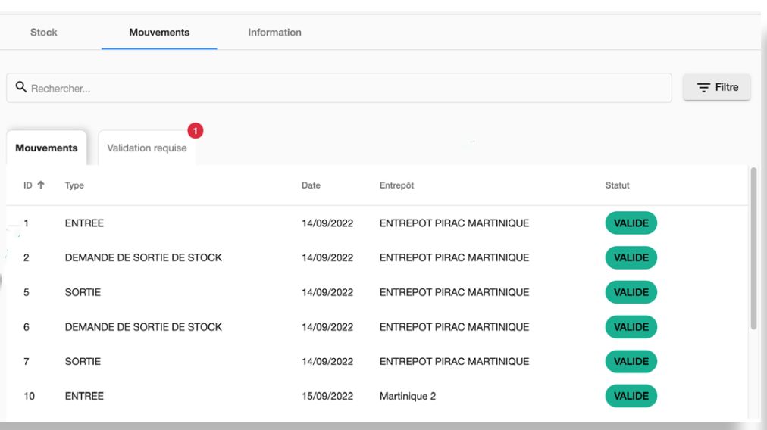Click the ID column sort arrow

point(40,185)
